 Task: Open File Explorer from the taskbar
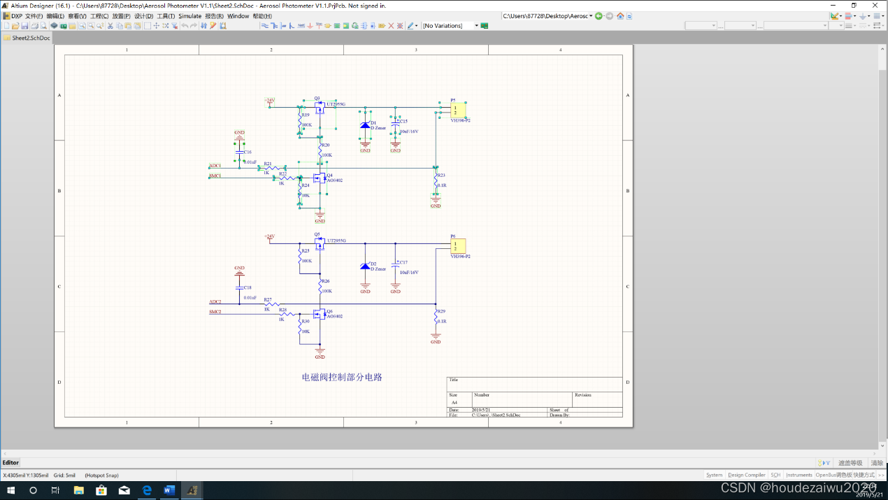[x=78, y=490]
